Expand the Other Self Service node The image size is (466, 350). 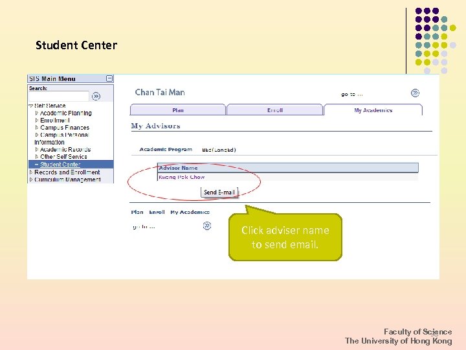pyautogui.click(x=36, y=157)
